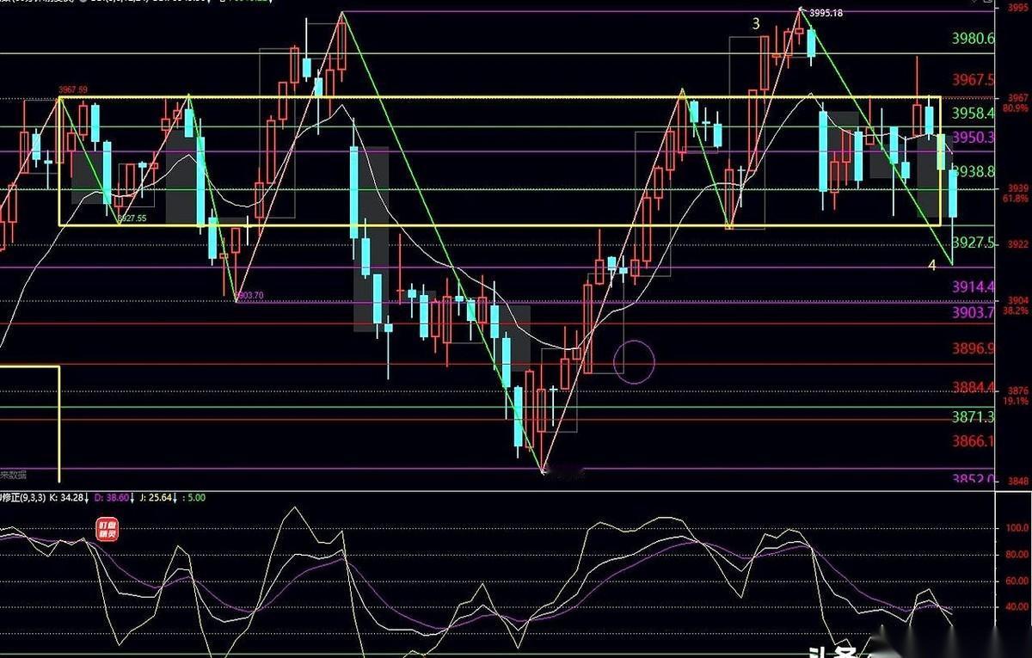Click the K: 34.28 indicator value
Screen dimensions: 1032x658
(66, 497)
